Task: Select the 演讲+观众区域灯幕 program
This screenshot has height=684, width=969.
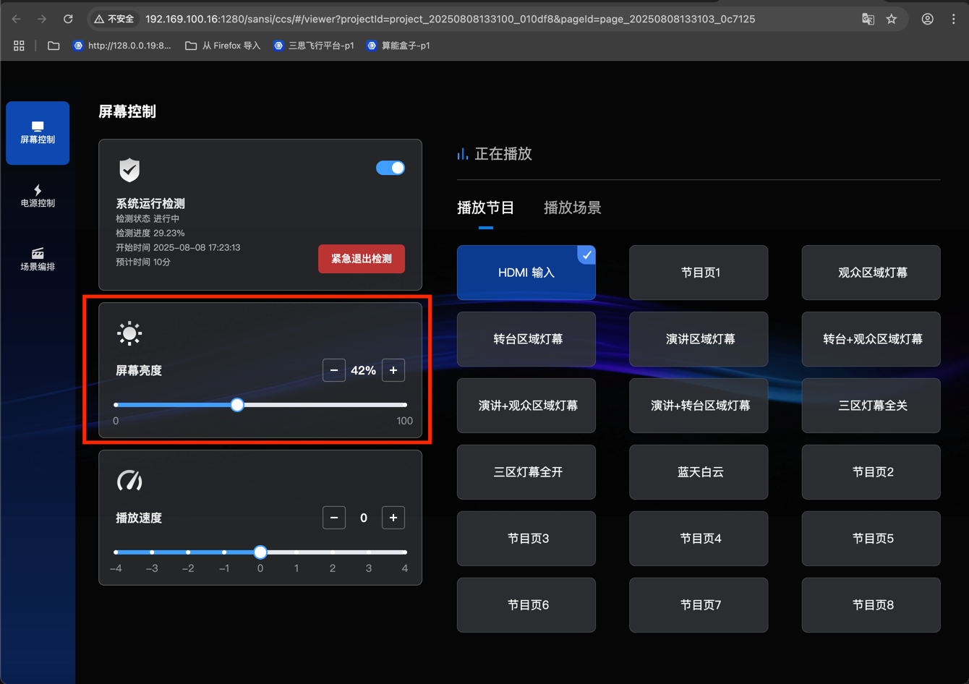Action: [x=526, y=406]
